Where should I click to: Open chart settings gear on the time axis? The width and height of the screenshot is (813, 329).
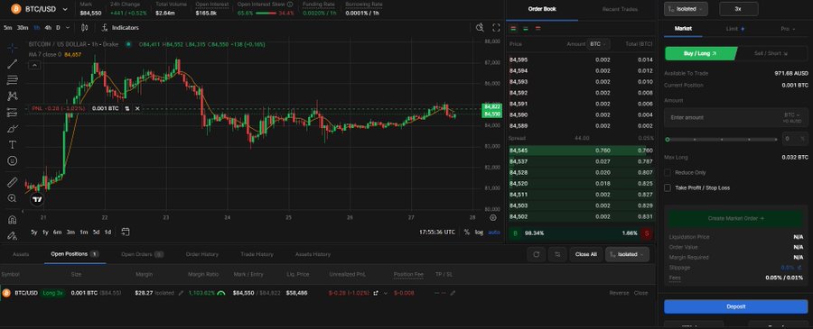click(x=493, y=218)
